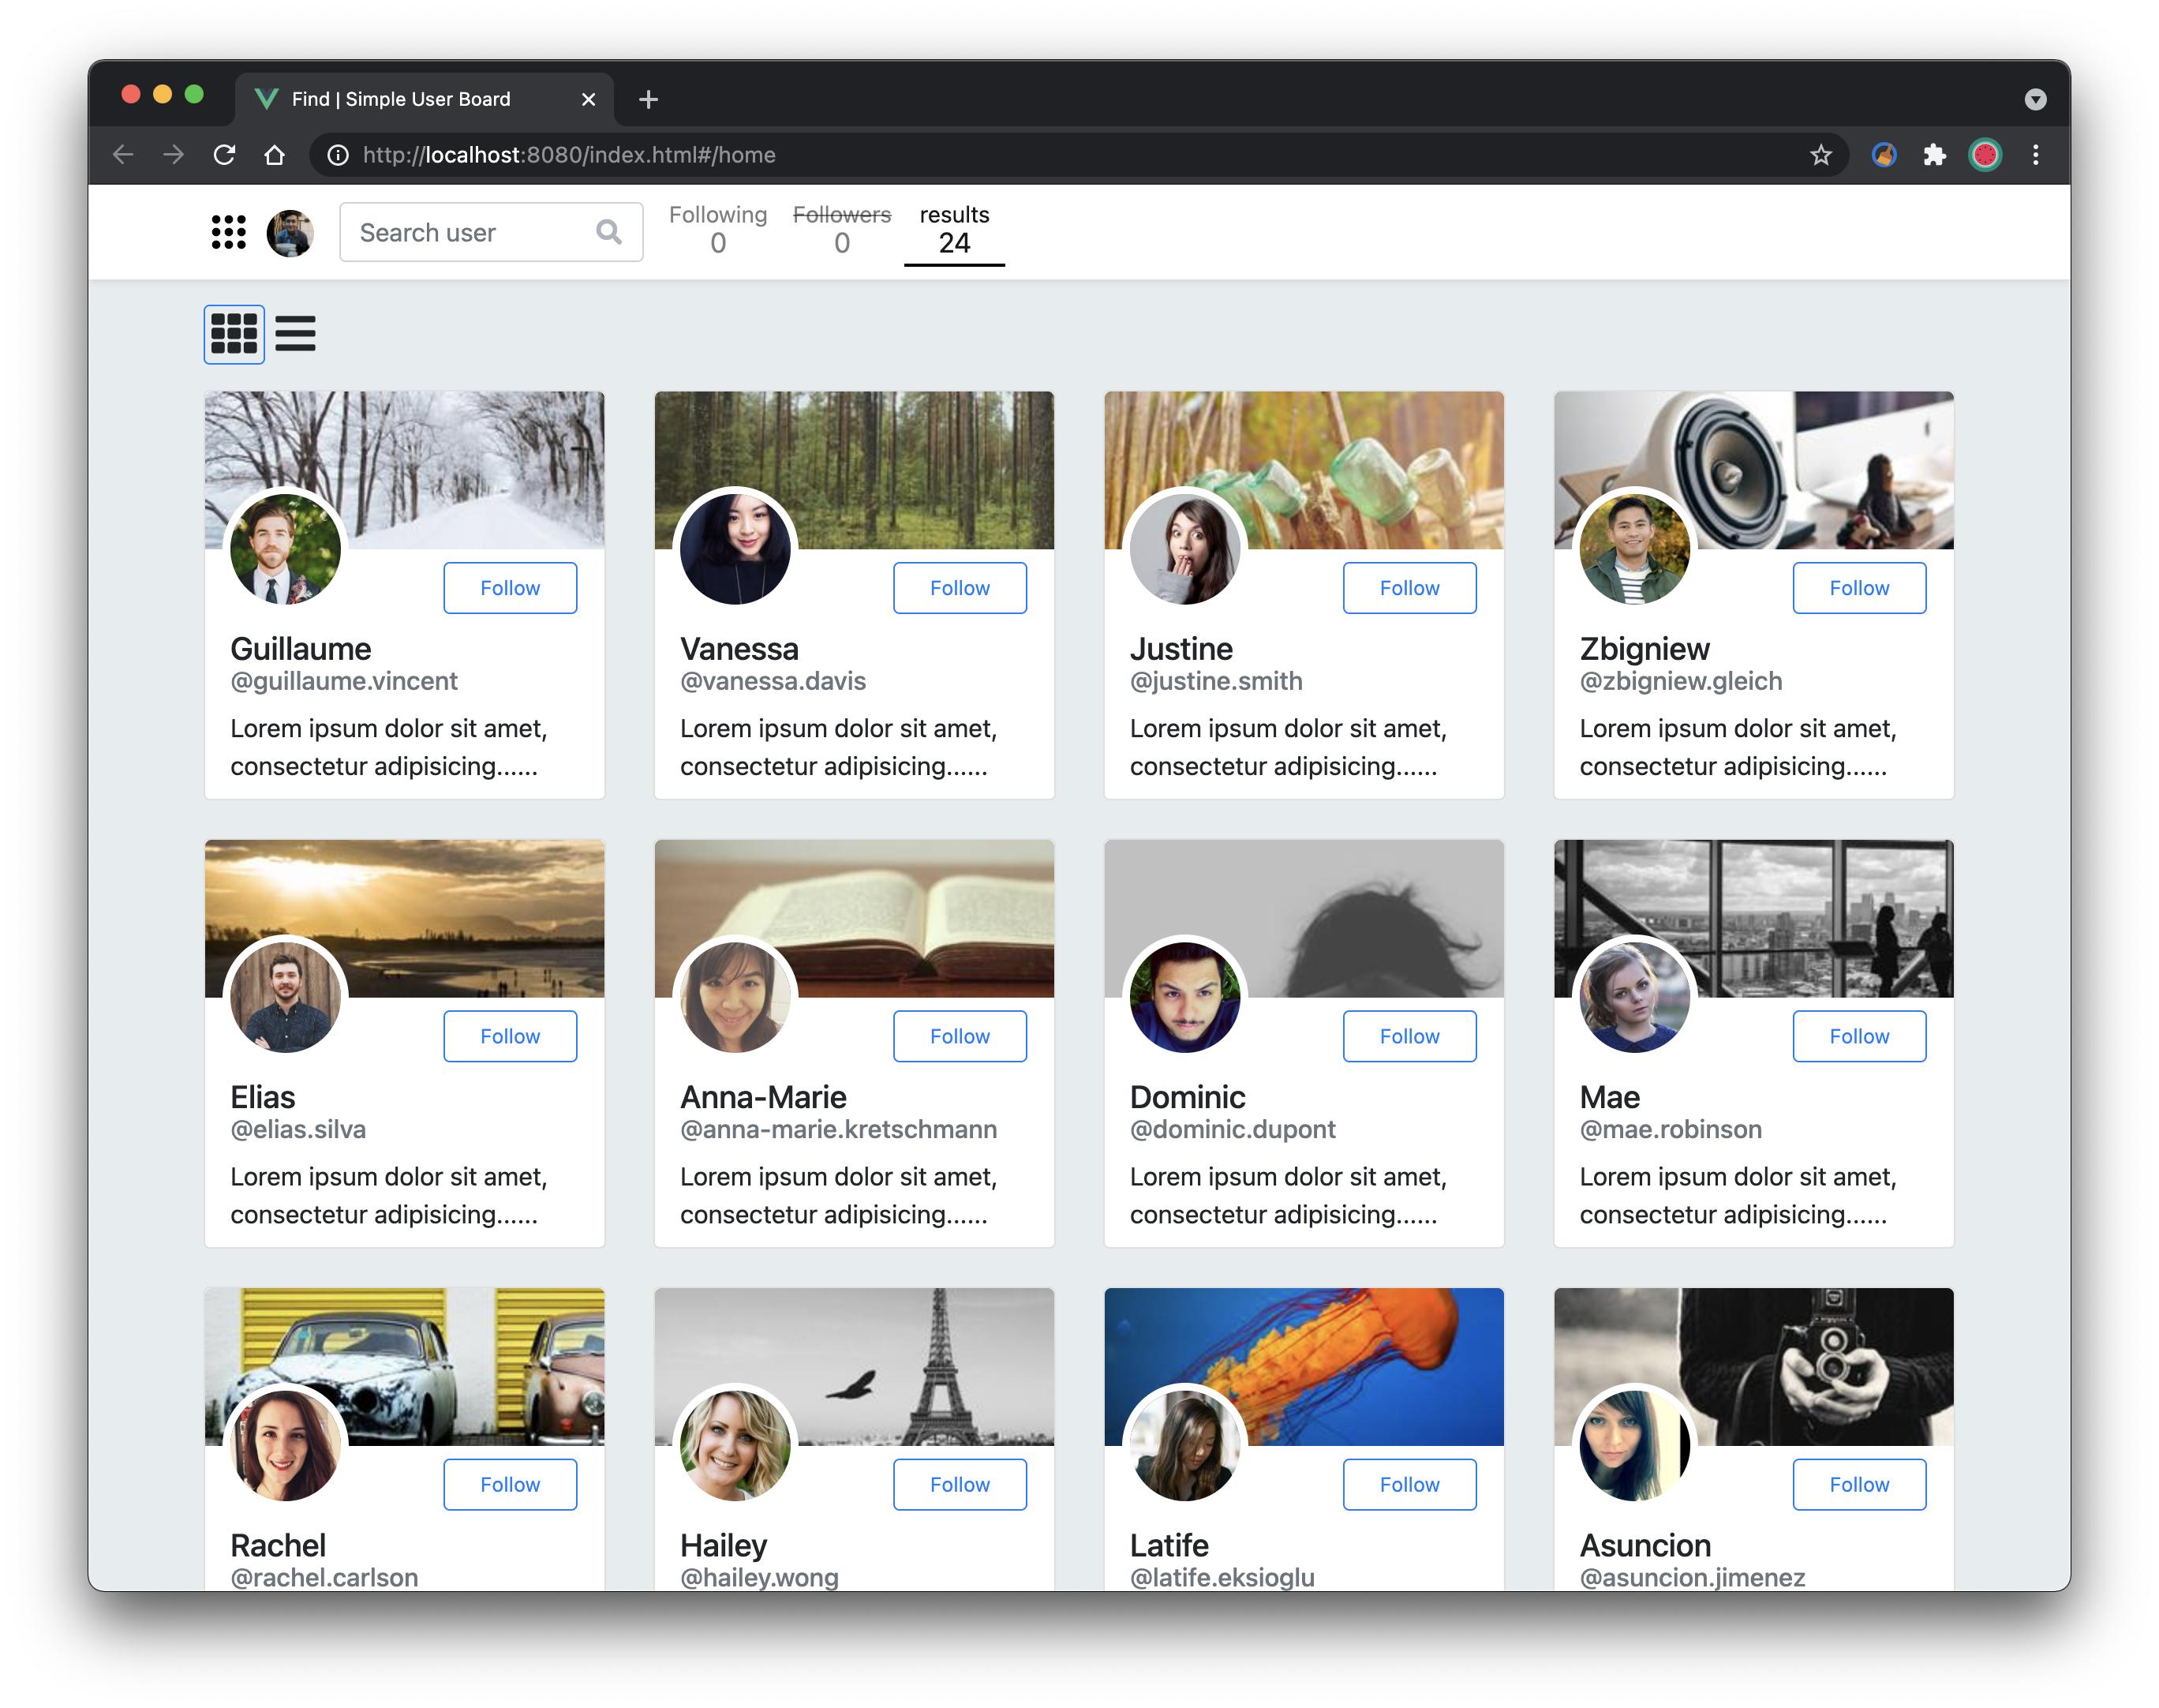Viewport: 2159px width, 1708px height.
Task: Follow Guillaume
Action: click(510, 588)
